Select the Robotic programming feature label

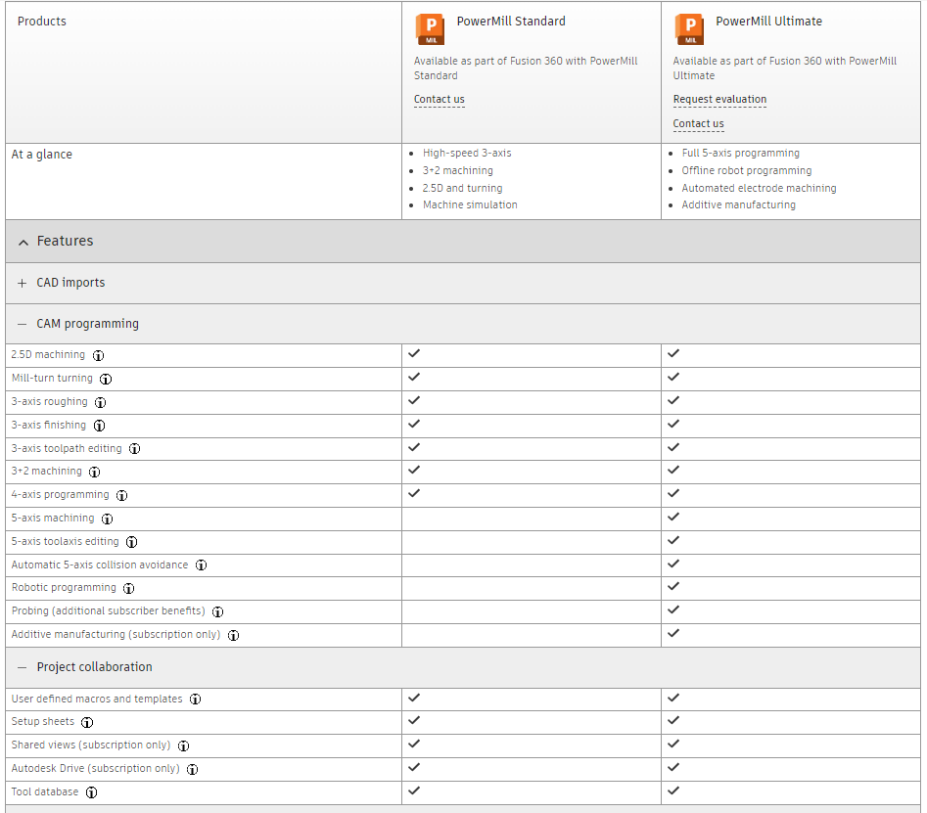64,587
